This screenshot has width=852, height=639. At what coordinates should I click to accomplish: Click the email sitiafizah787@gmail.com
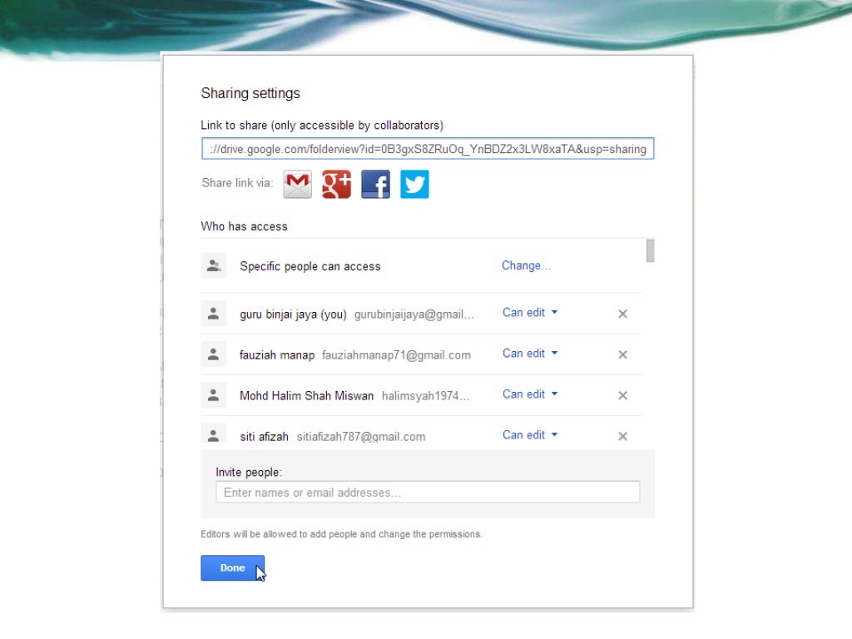click(361, 437)
